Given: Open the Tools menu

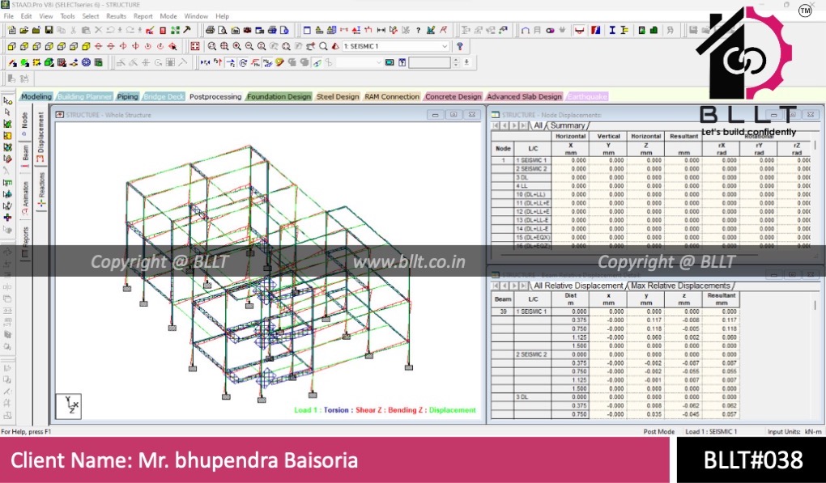Looking at the screenshot, I should point(67,16).
